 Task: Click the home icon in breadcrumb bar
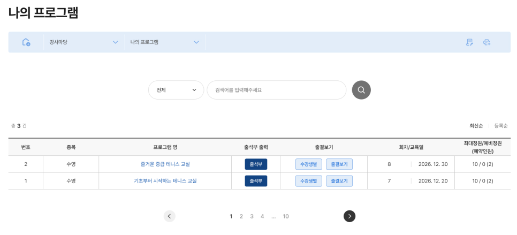coord(26,42)
